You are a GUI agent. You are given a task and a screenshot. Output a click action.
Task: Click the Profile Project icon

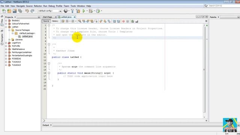pyautogui.click(x=98, y=11)
